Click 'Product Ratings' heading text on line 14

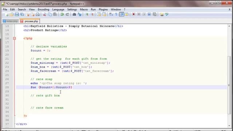(44, 30)
